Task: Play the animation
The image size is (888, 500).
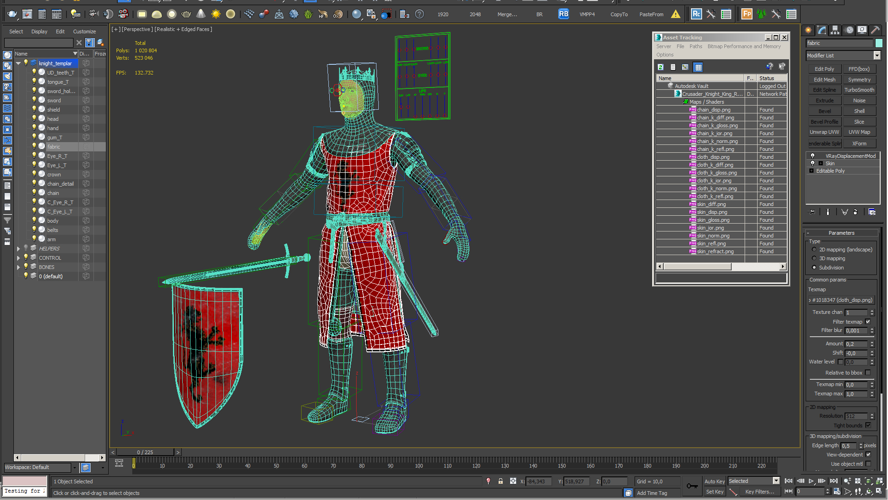Action: click(811, 481)
